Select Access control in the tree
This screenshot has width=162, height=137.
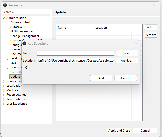(20, 22)
